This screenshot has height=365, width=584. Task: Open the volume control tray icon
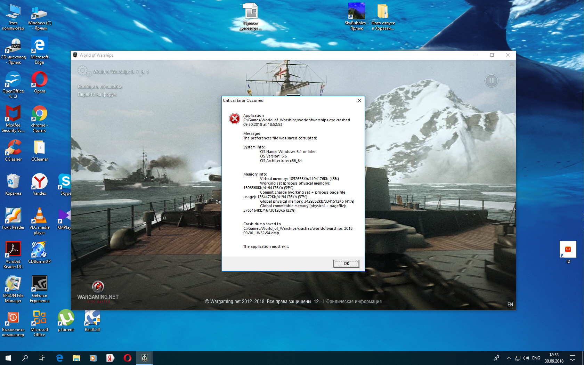coord(526,358)
